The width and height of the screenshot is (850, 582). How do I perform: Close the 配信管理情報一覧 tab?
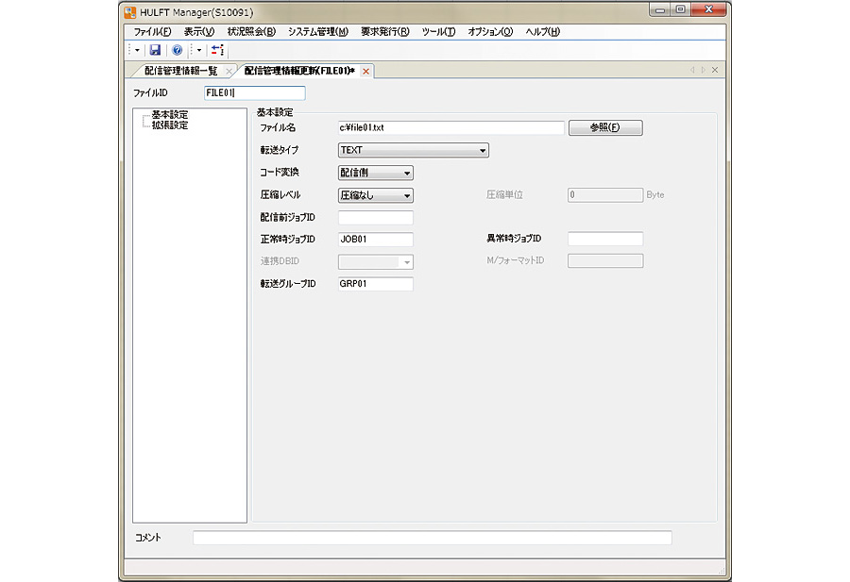pos(229,71)
